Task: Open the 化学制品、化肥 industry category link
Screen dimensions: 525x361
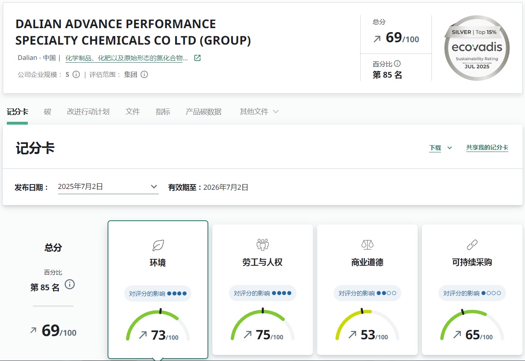Action: pyautogui.click(x=127, y=58)
